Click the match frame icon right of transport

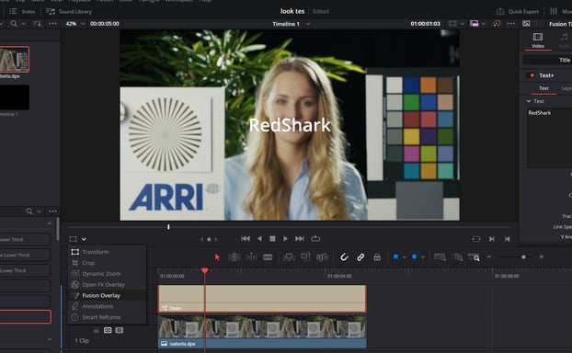click(476, 239)
